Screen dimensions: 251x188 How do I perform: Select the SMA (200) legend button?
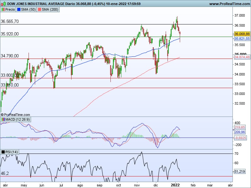(x=48, y=9)
